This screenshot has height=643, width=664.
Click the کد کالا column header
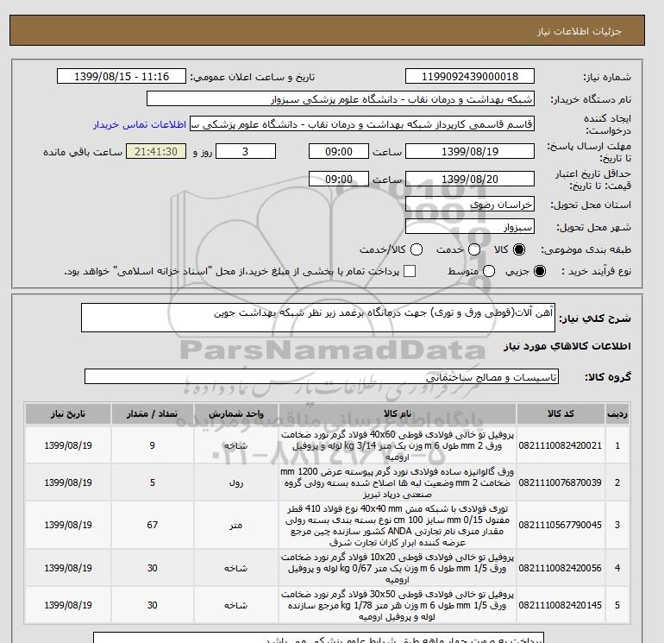pyautogui.click(x=561, y=413)
